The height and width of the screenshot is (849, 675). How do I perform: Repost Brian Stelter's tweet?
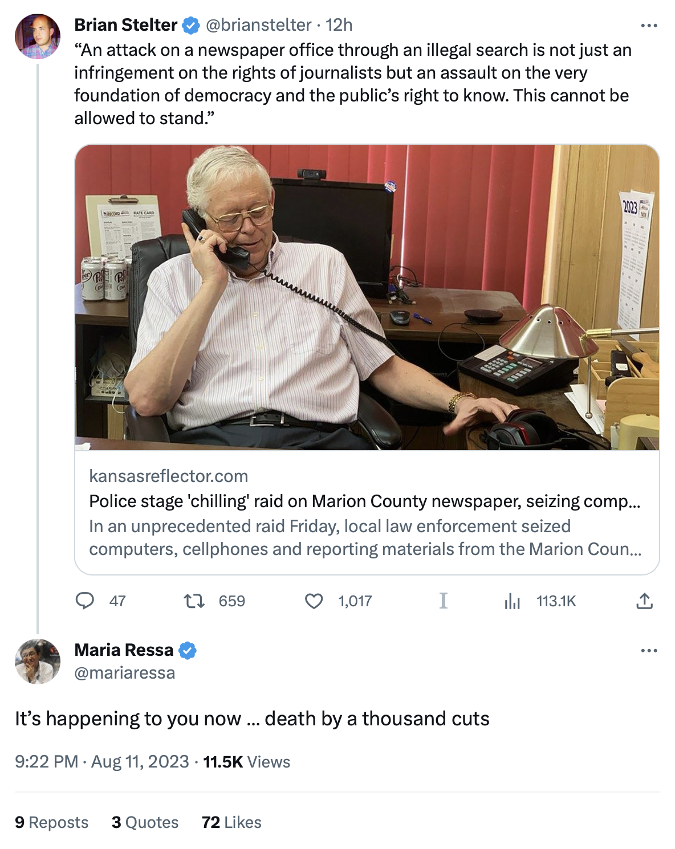[194, 601]
